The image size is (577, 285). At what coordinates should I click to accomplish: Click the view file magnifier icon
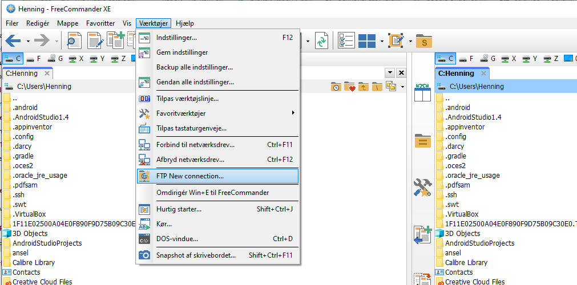point(74,40)
